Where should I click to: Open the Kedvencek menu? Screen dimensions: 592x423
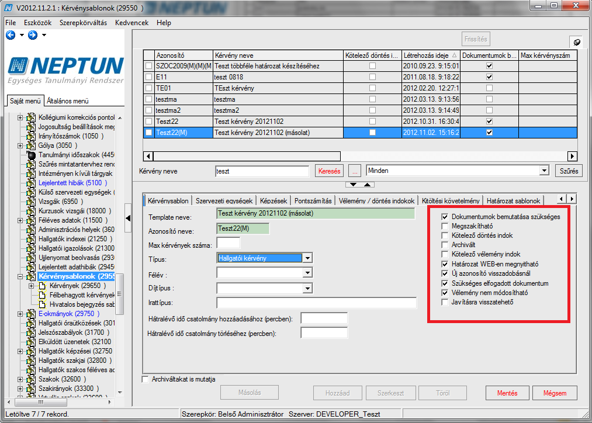(131, 23)
